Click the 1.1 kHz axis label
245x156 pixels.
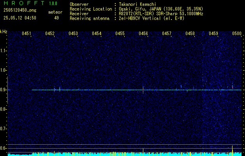(x=3, y=51)
